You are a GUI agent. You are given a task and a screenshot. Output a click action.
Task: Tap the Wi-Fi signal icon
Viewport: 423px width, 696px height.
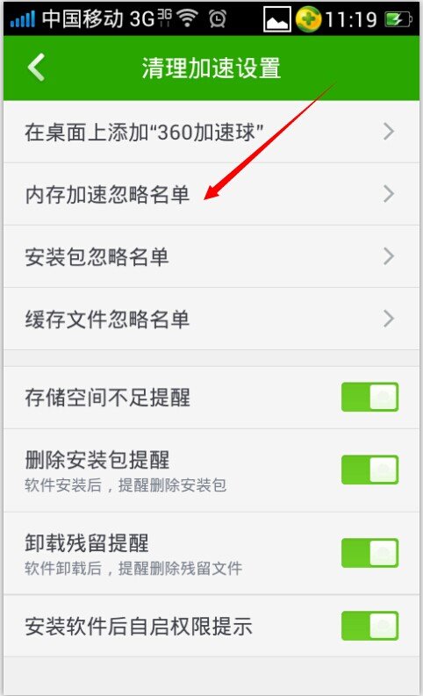[187, 18]
